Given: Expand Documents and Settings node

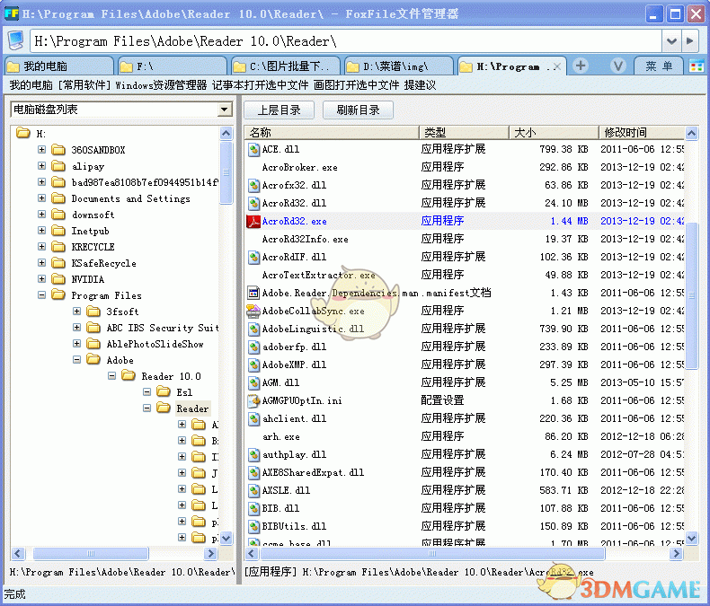Looking at the screenshot, I should [x=41, y=198].
